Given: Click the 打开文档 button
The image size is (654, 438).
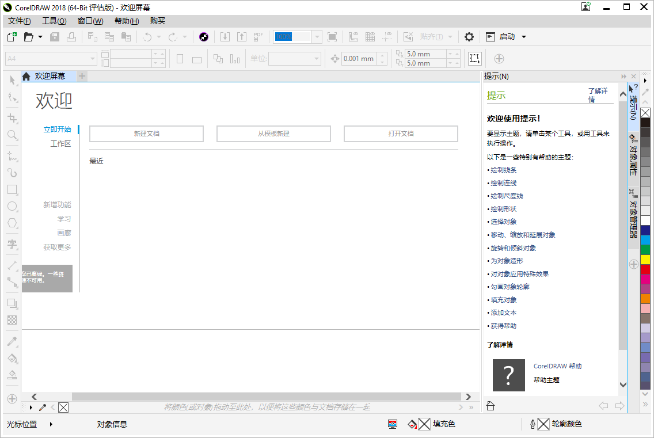Looking at the screenshot, I should pyautogui.click(x=401, y=134).
